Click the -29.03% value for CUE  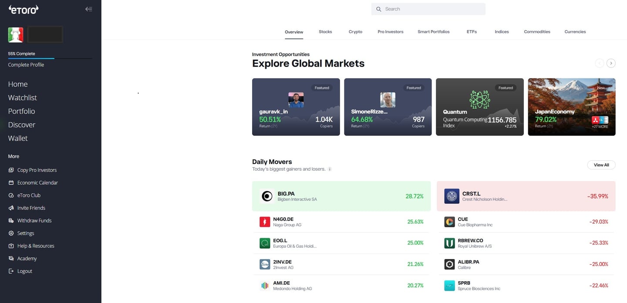[599, 222]
